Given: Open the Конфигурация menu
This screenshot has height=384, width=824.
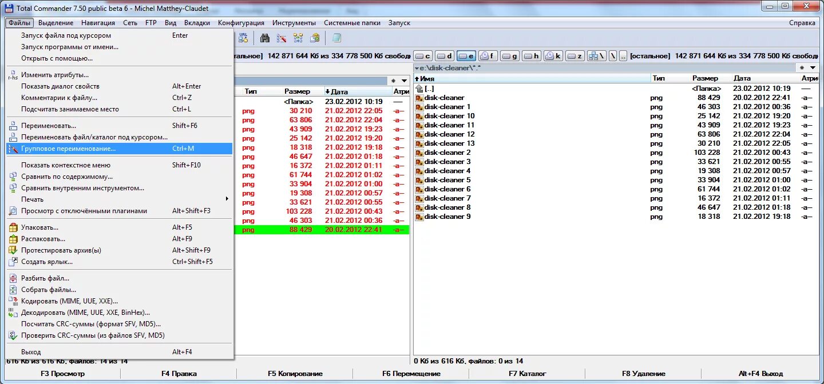Looking at the screenshot, I should coord(241,23).
